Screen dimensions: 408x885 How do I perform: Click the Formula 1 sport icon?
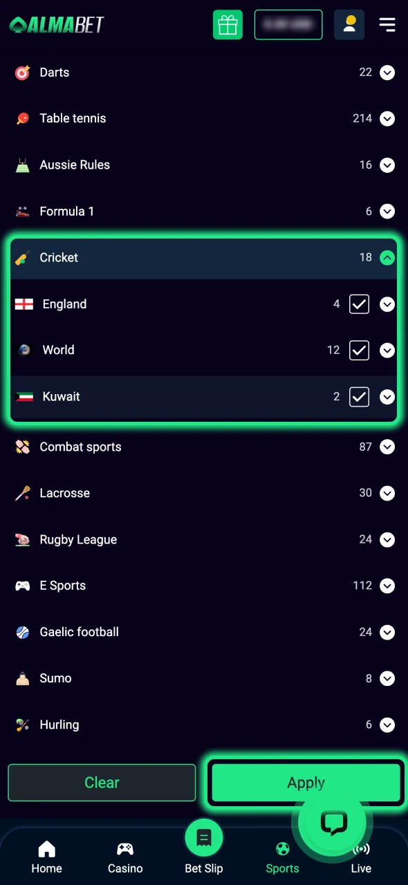point(22,211)
